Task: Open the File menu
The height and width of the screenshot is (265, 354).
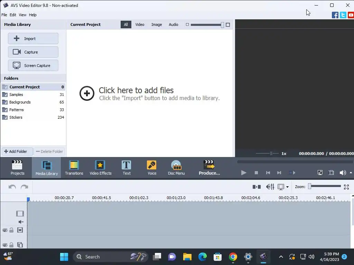Action: coord(4,15)
